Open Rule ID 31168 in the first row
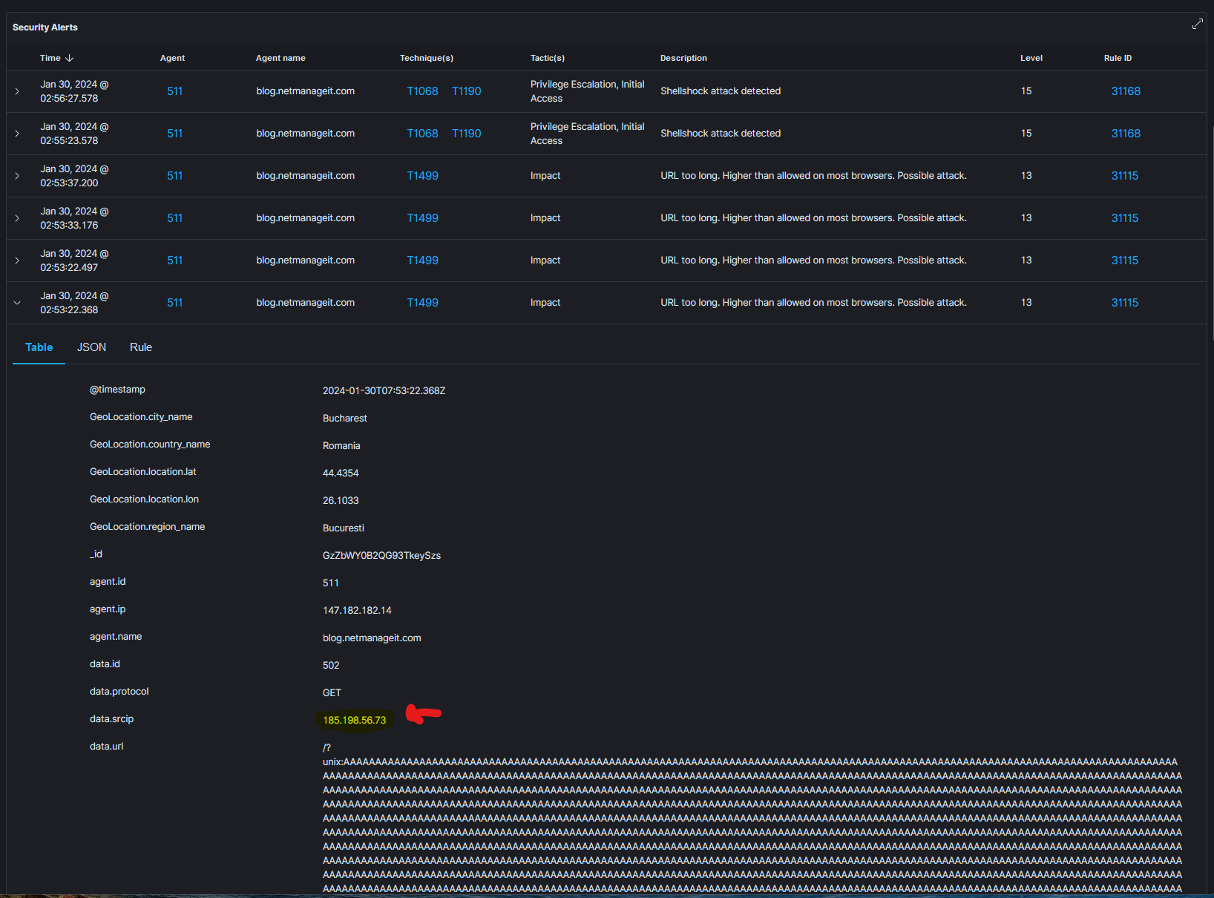This screenshot has width=1214, height=898. (1125, 91)
